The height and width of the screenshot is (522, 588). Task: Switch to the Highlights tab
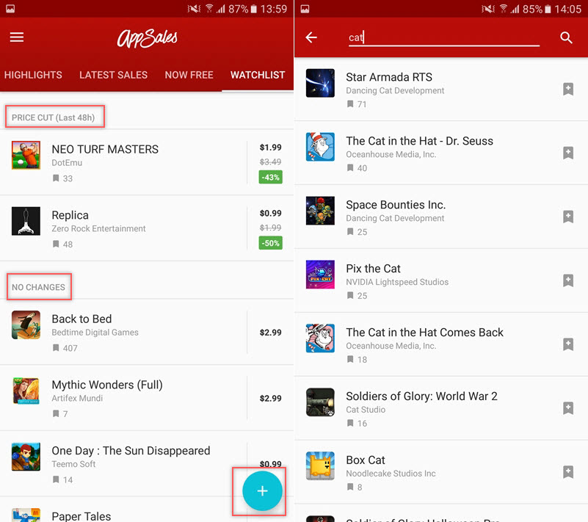coord(33,75)
